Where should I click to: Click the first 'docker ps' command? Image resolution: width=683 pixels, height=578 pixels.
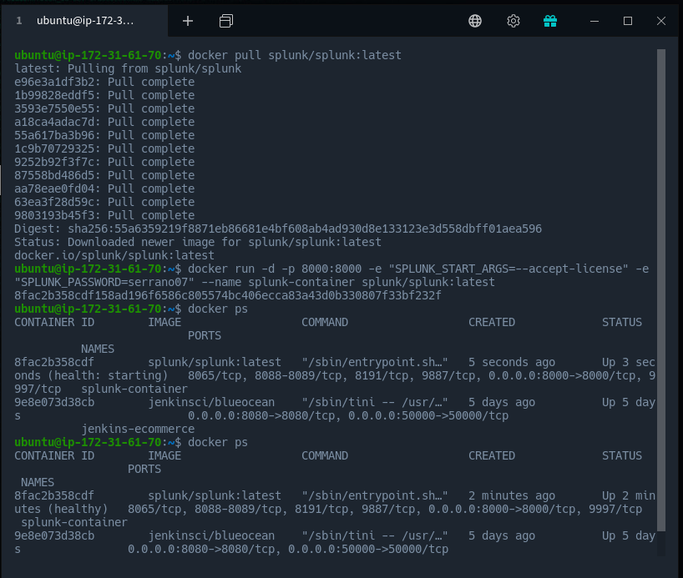pyautogui.click(x=218, y=309)
